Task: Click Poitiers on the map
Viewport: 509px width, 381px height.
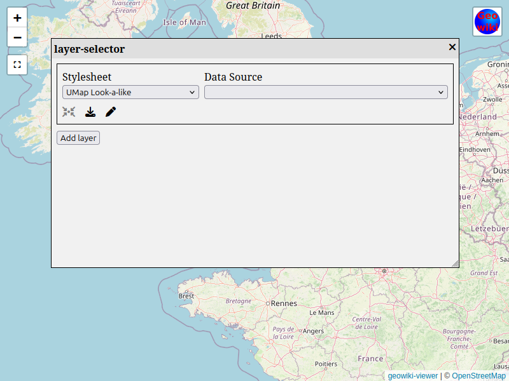Action: pyautogui.click(x=326, y=364)
